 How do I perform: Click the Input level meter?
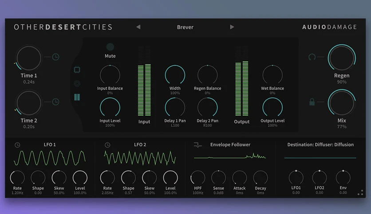pos(144,81)
